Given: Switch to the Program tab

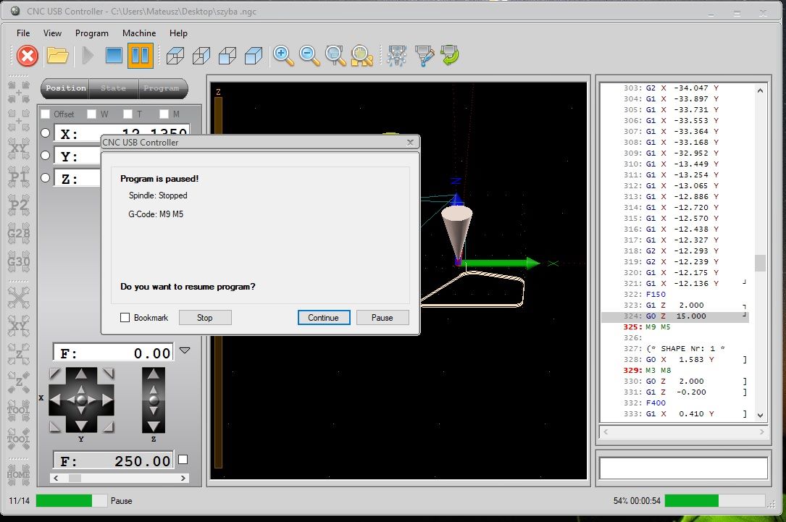Looking at the screenshot, I should (162, 88).
